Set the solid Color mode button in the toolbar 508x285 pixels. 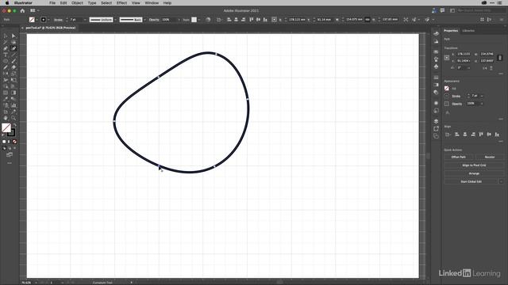[4, 142]
